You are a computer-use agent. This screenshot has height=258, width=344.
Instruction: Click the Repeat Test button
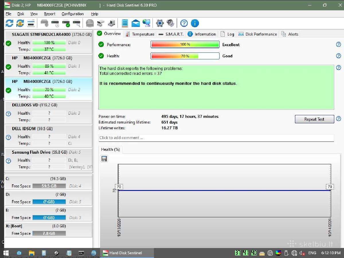pyautogui.click(x=314, y=119)
